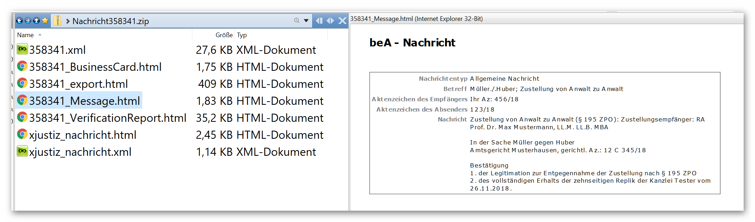Sort files by the Name column
755x222 pixels.
(26, 35)
